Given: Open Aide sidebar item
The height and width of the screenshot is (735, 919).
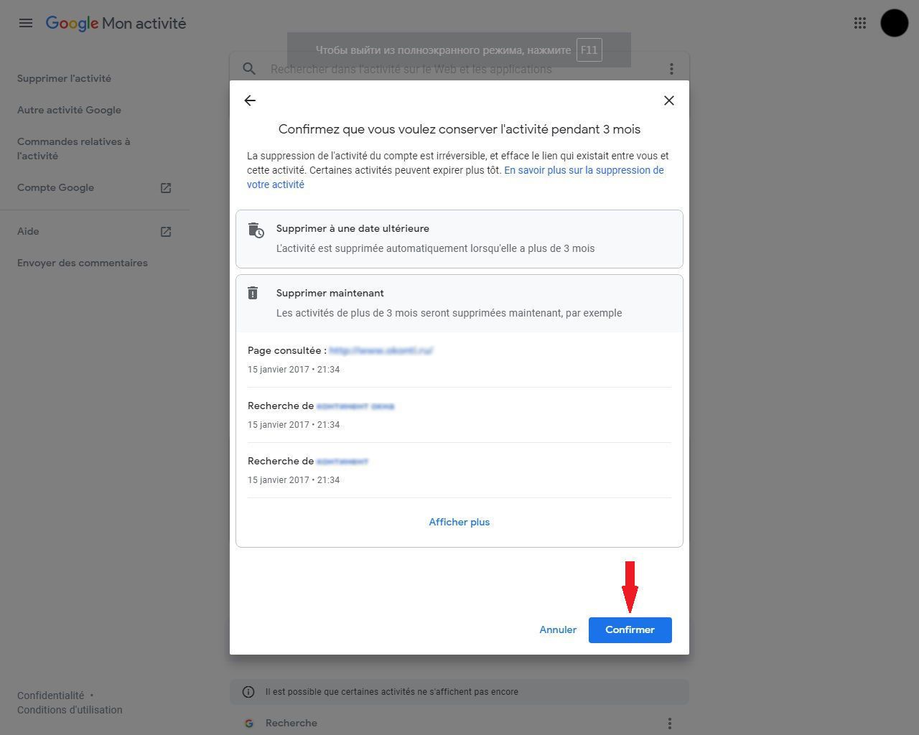Looking at the screenshot, I should pyautogui.click(x=28, y=231).
